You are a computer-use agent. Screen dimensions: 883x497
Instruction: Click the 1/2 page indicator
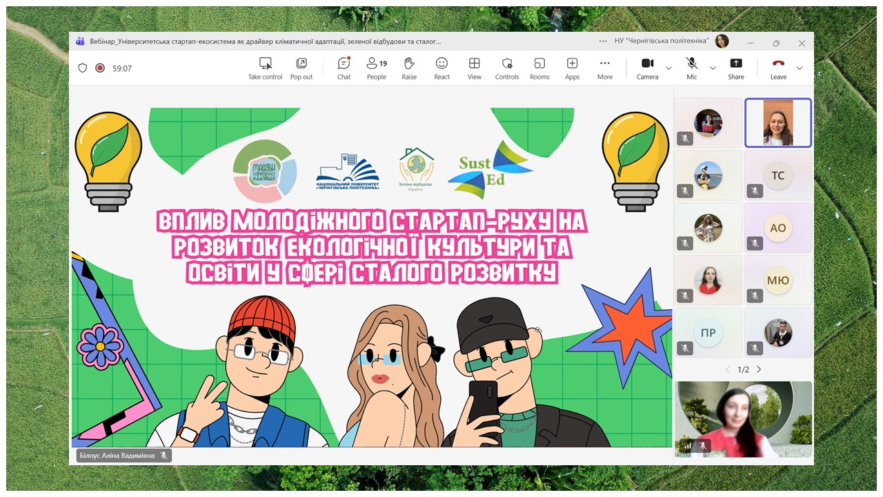[x=743, y=369]
